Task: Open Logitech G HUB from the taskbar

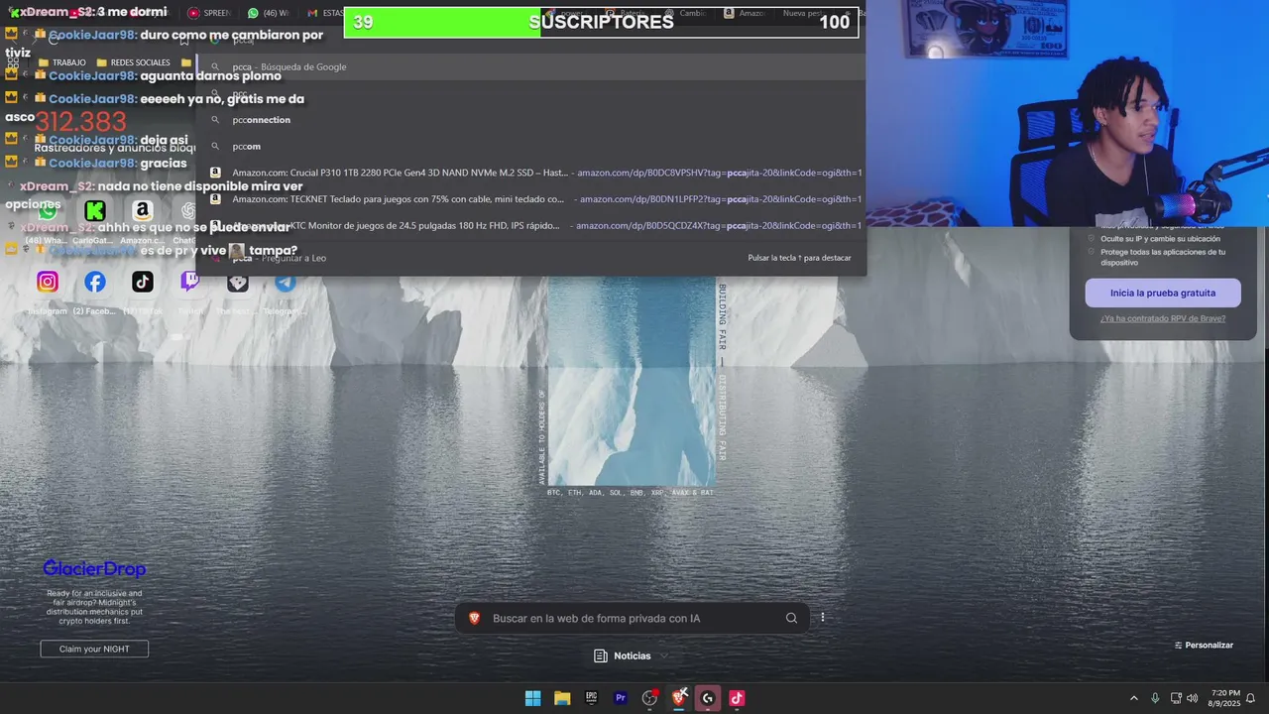Action: tap(708, 698)
